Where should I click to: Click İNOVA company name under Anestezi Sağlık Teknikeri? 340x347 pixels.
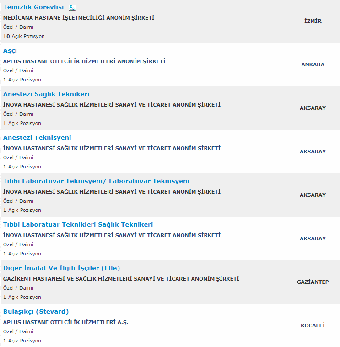[112, 105]
